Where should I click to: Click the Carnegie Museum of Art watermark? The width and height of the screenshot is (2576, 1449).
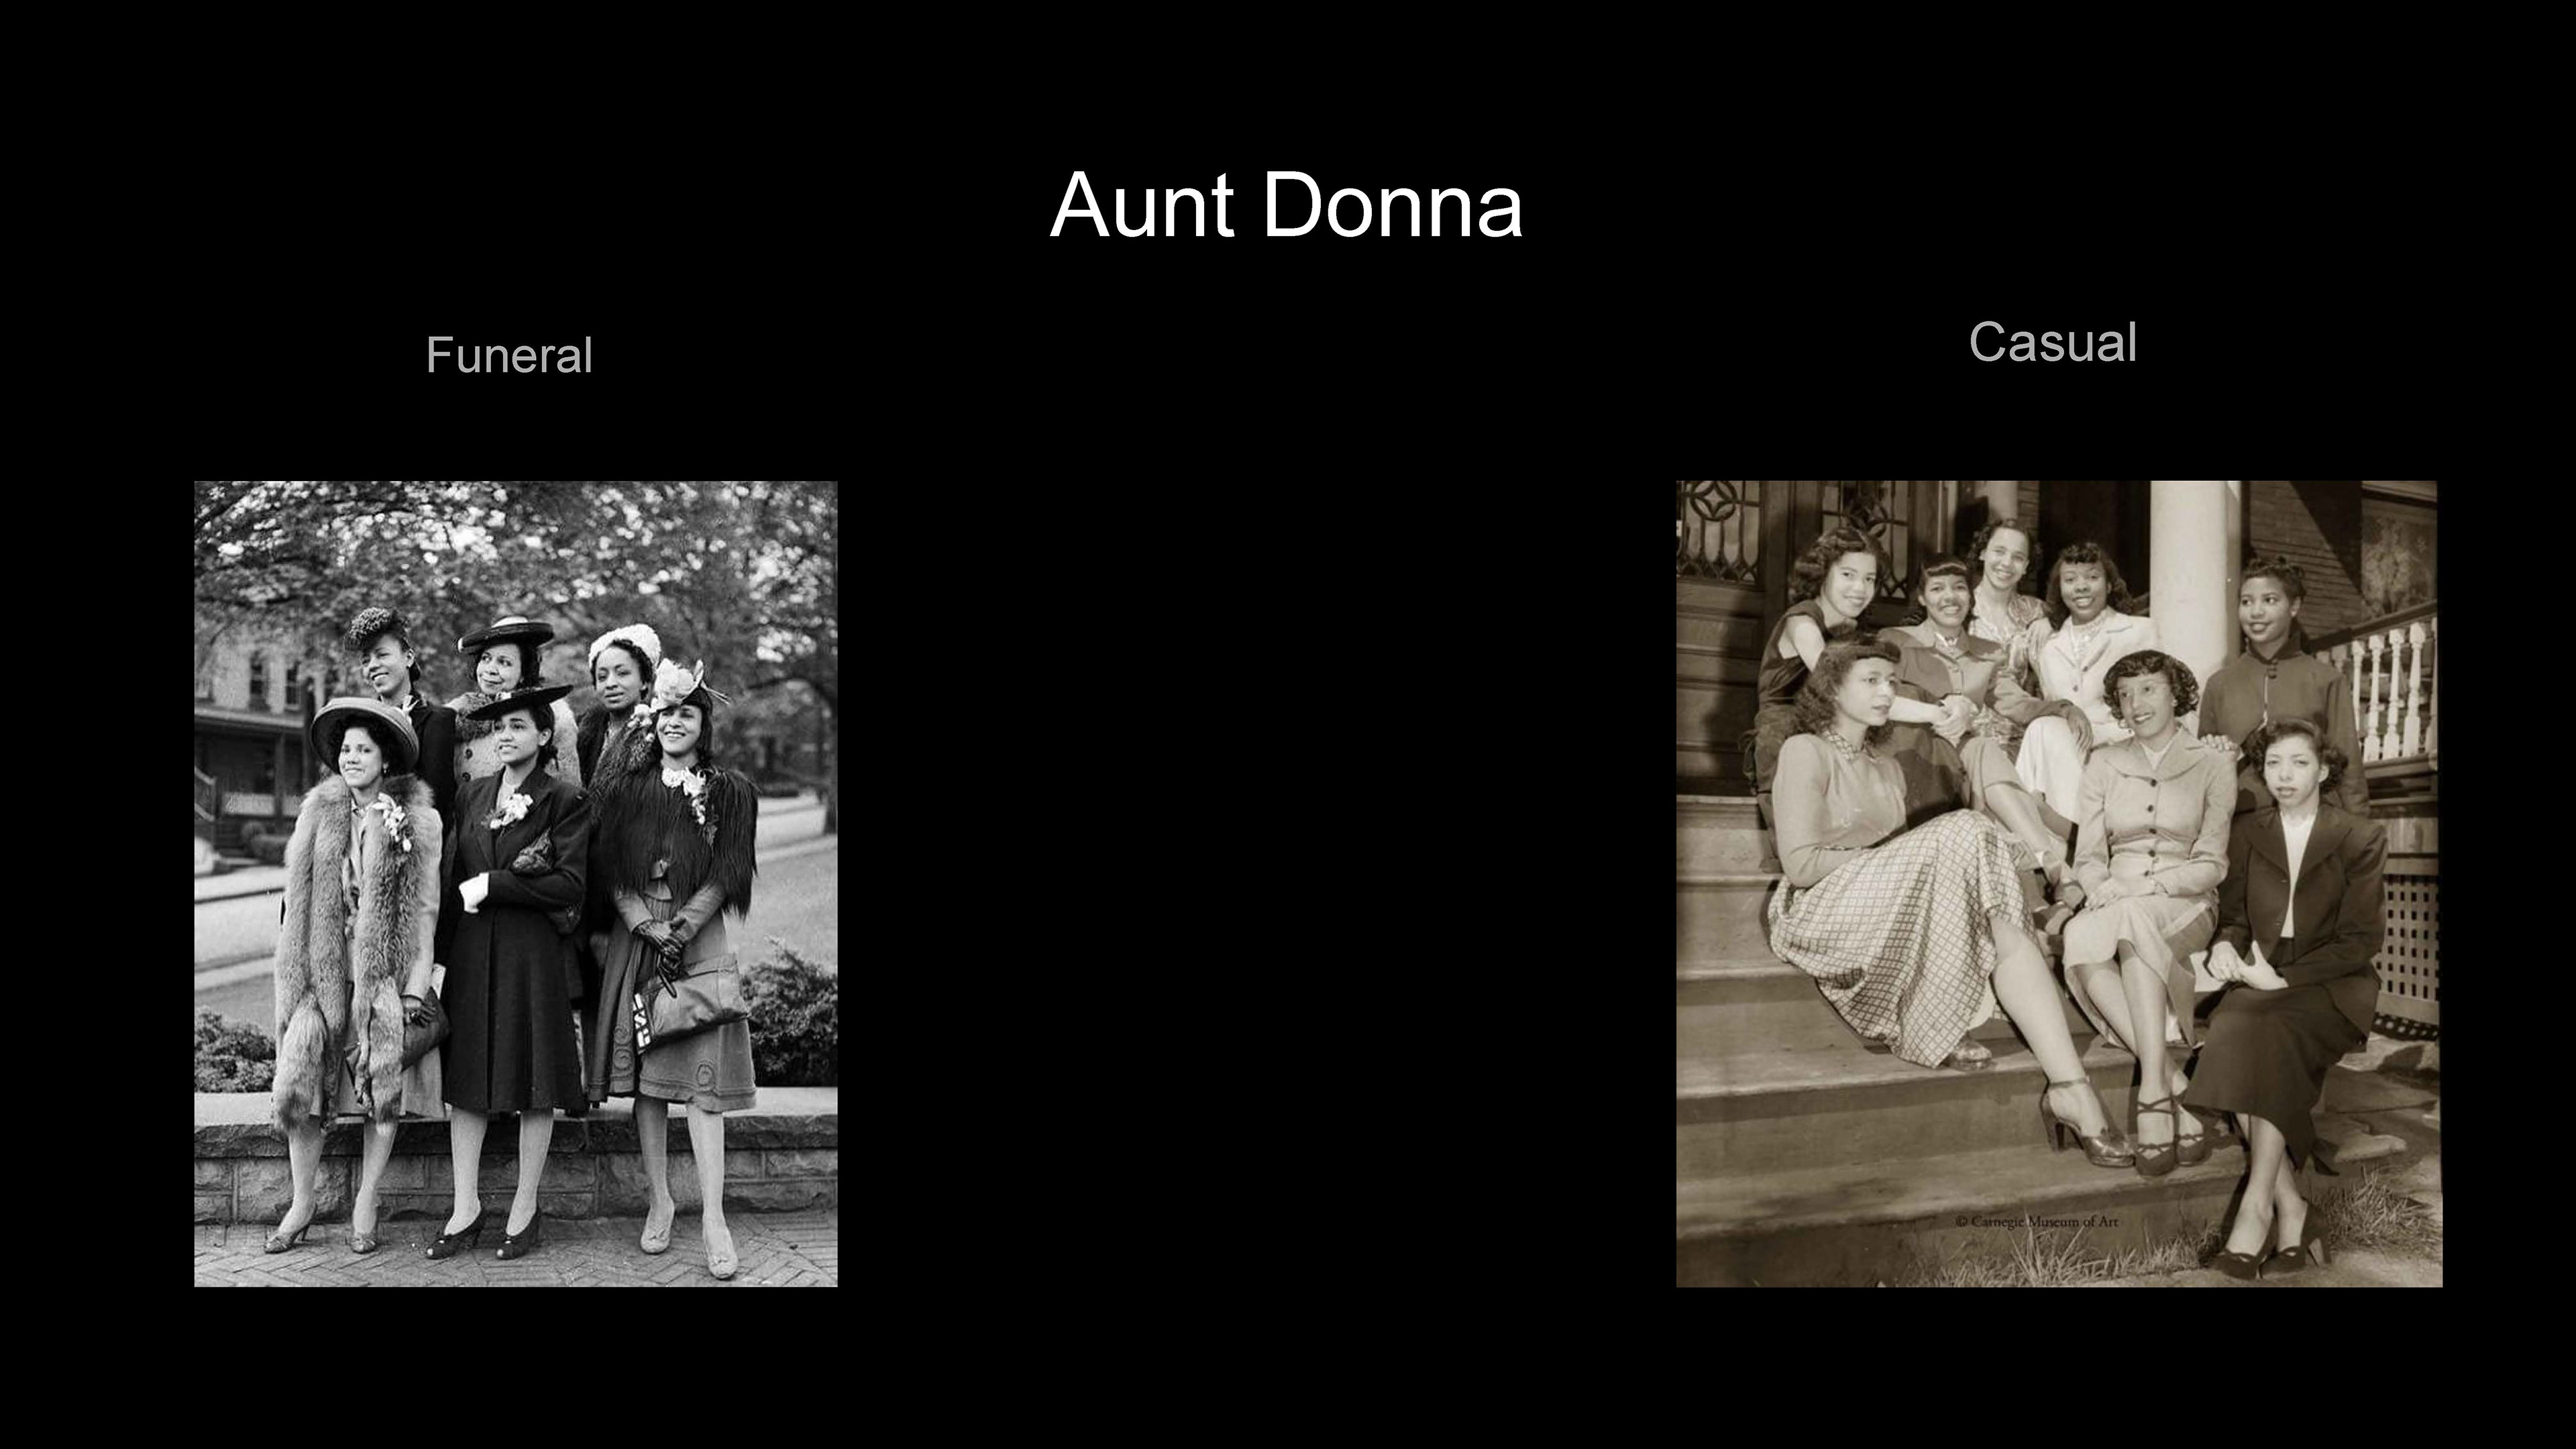[x=2037, y=1221]
